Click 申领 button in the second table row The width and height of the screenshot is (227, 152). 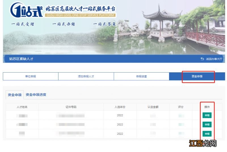tap(207, 124)
